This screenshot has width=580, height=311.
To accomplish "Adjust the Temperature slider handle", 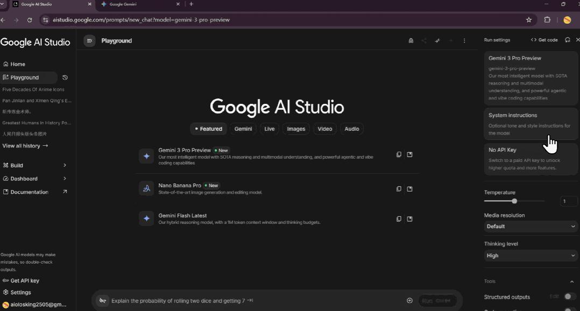I will tap(514, 201).
